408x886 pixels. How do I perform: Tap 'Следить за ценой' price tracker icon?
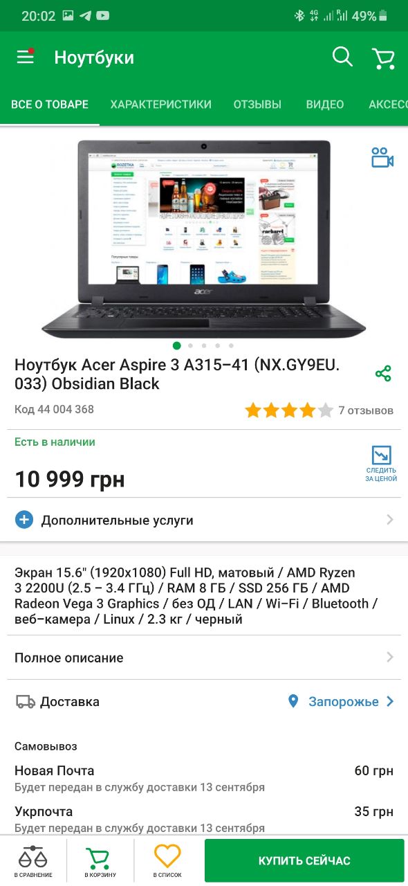click(x=381, y=464)
